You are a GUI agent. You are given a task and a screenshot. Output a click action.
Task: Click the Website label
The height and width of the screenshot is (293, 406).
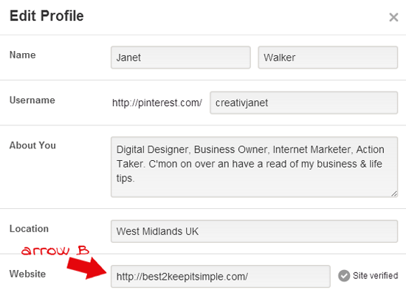tap(27, 274)
